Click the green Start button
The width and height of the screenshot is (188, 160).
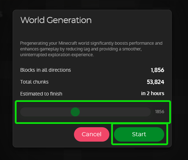coord(139,134)
